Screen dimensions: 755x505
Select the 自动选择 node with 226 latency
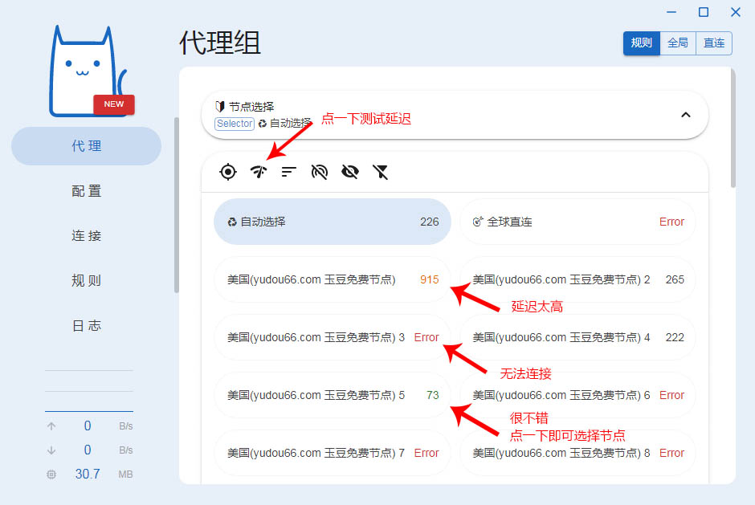[333, 222]
